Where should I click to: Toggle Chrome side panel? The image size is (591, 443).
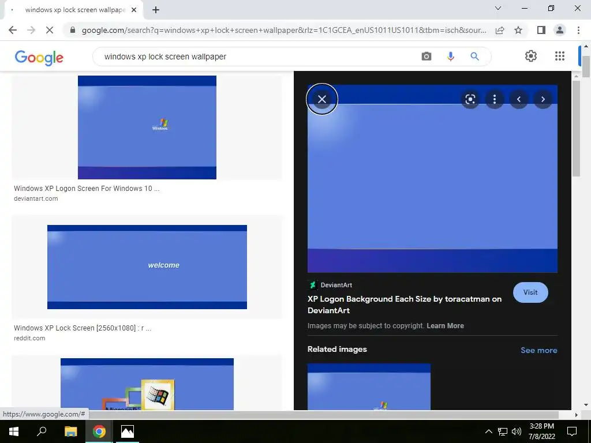(x=541, y=30)
